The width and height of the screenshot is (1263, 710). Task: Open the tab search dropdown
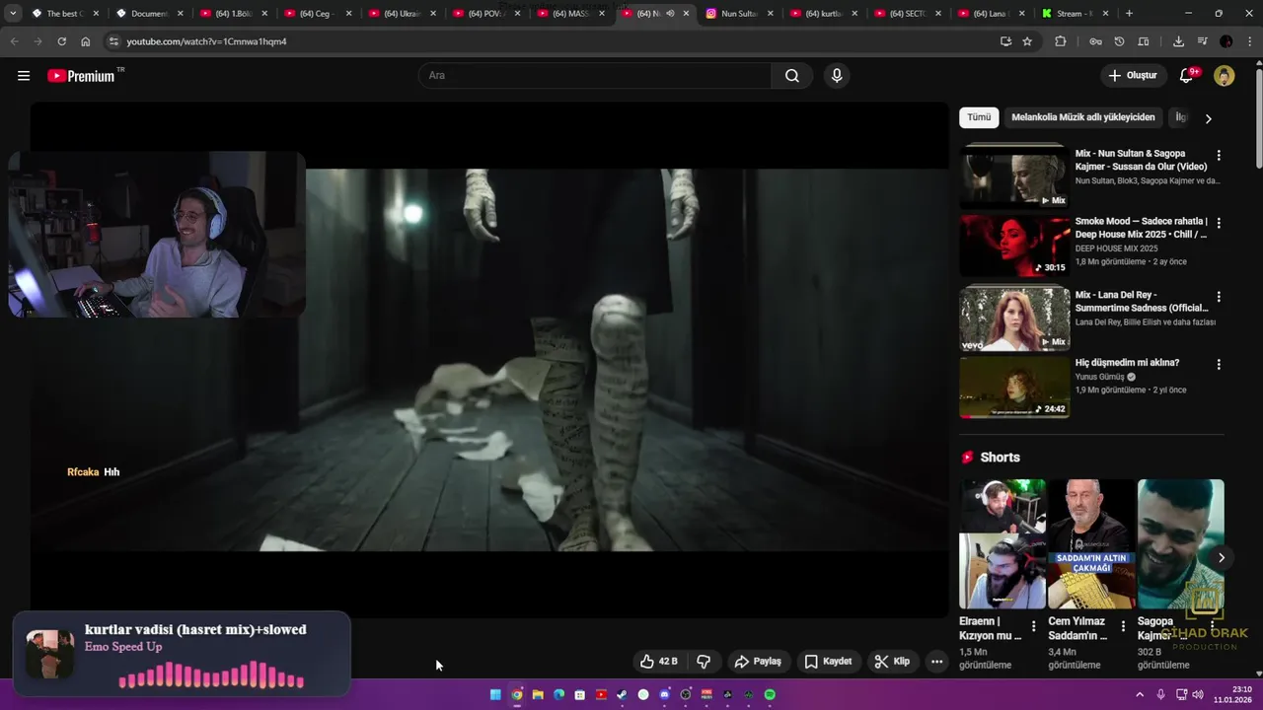coord(13,14)
